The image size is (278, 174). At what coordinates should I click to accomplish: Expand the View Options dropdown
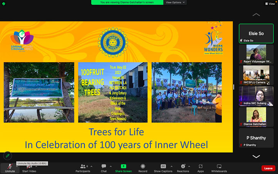[x=175, y=2]
